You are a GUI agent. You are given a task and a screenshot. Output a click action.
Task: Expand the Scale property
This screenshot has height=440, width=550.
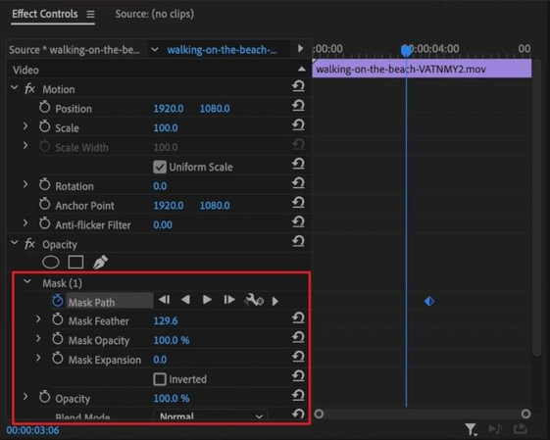coord(25,126)
